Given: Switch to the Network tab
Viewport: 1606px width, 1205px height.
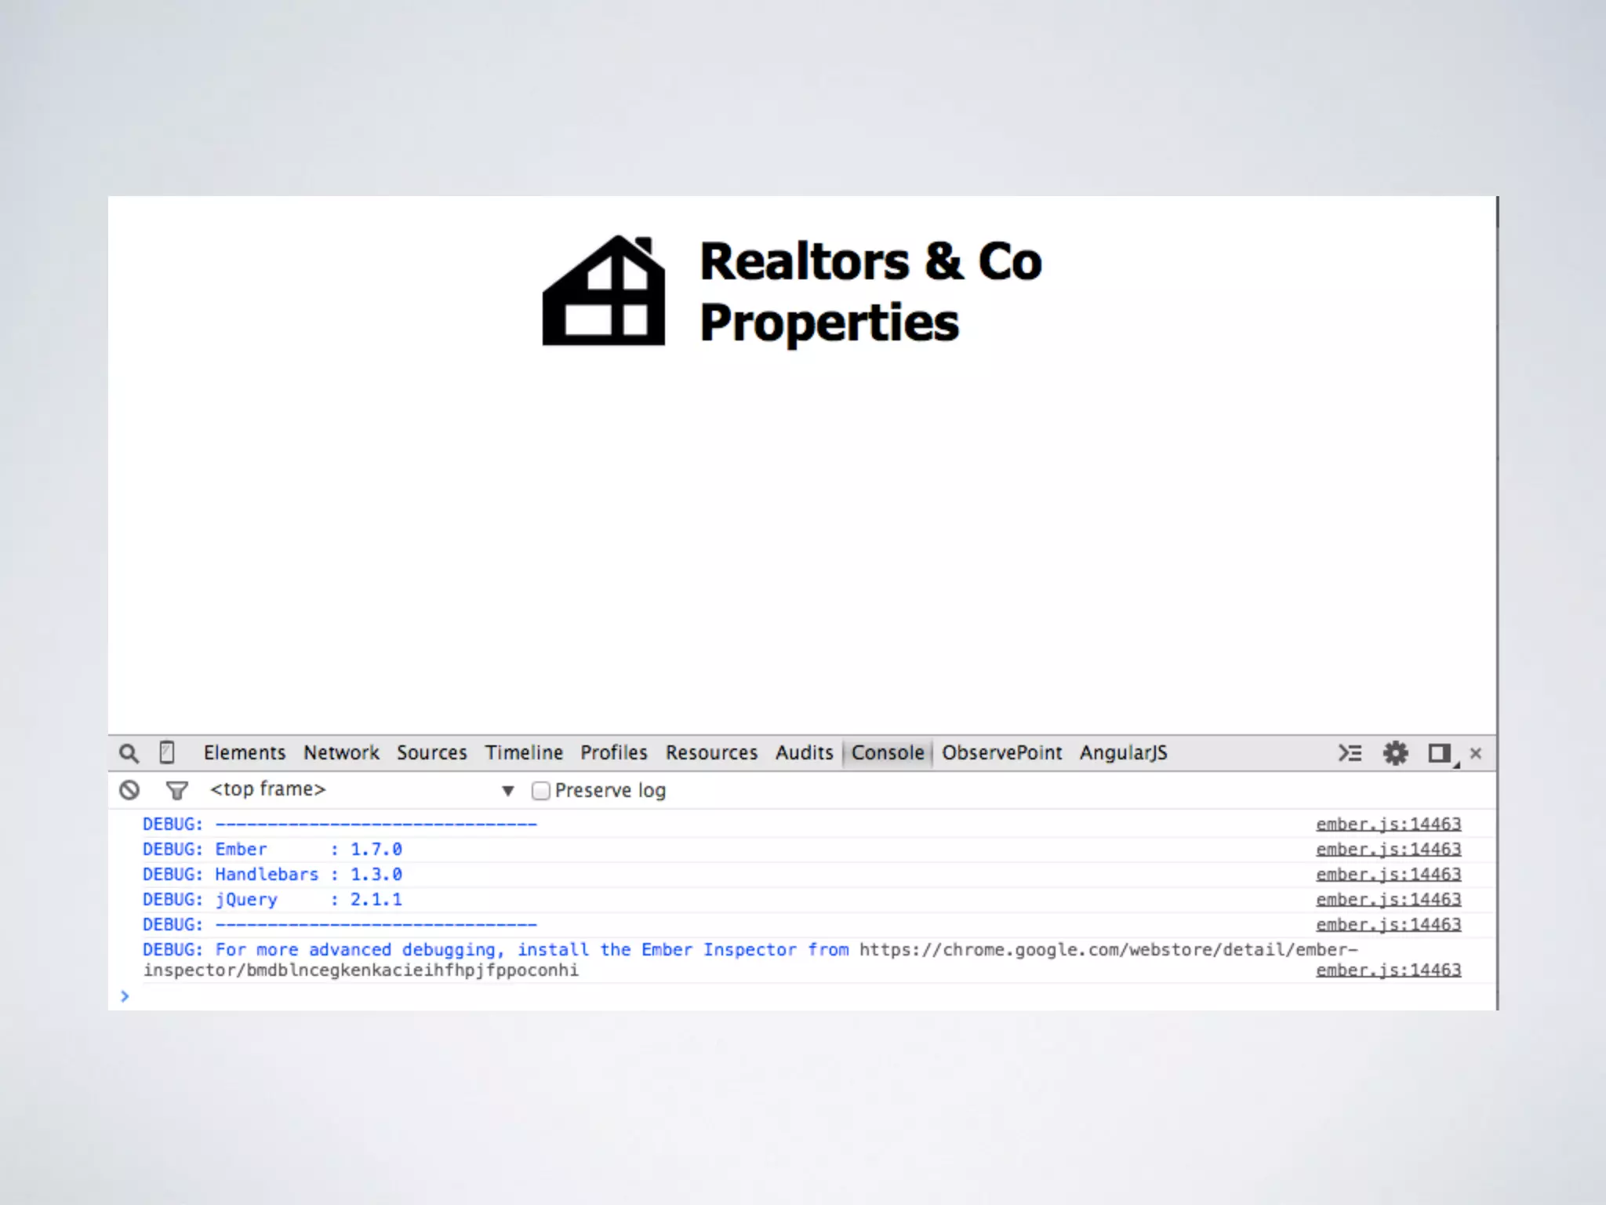Looking at the screenshot, I should pyautogui.click(x=341, y=752).
